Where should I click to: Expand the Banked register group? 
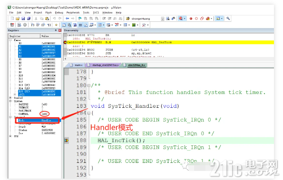click(10, 98)
